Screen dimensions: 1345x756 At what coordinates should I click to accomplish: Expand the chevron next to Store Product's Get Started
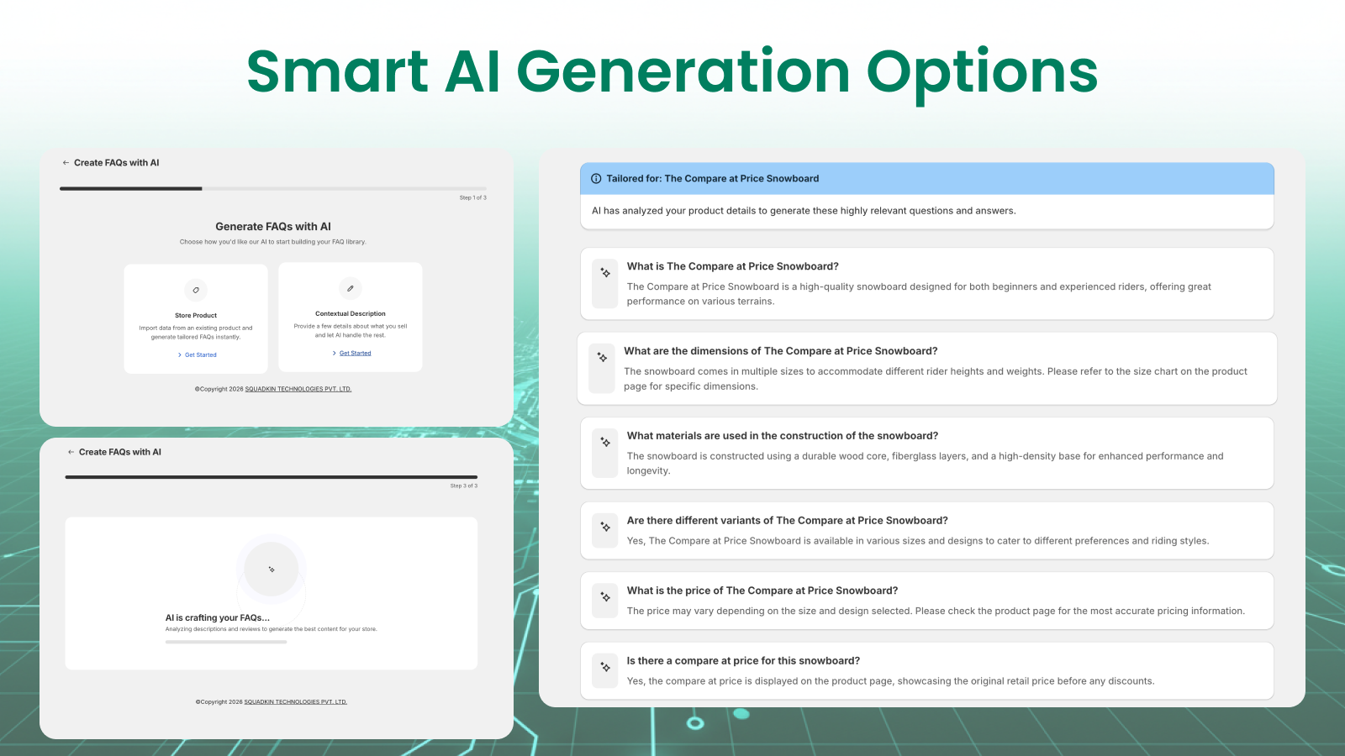tap(180, 354)
